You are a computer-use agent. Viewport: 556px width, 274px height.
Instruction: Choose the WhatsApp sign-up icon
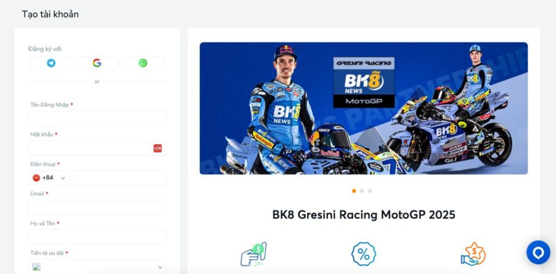click(143, 63)
